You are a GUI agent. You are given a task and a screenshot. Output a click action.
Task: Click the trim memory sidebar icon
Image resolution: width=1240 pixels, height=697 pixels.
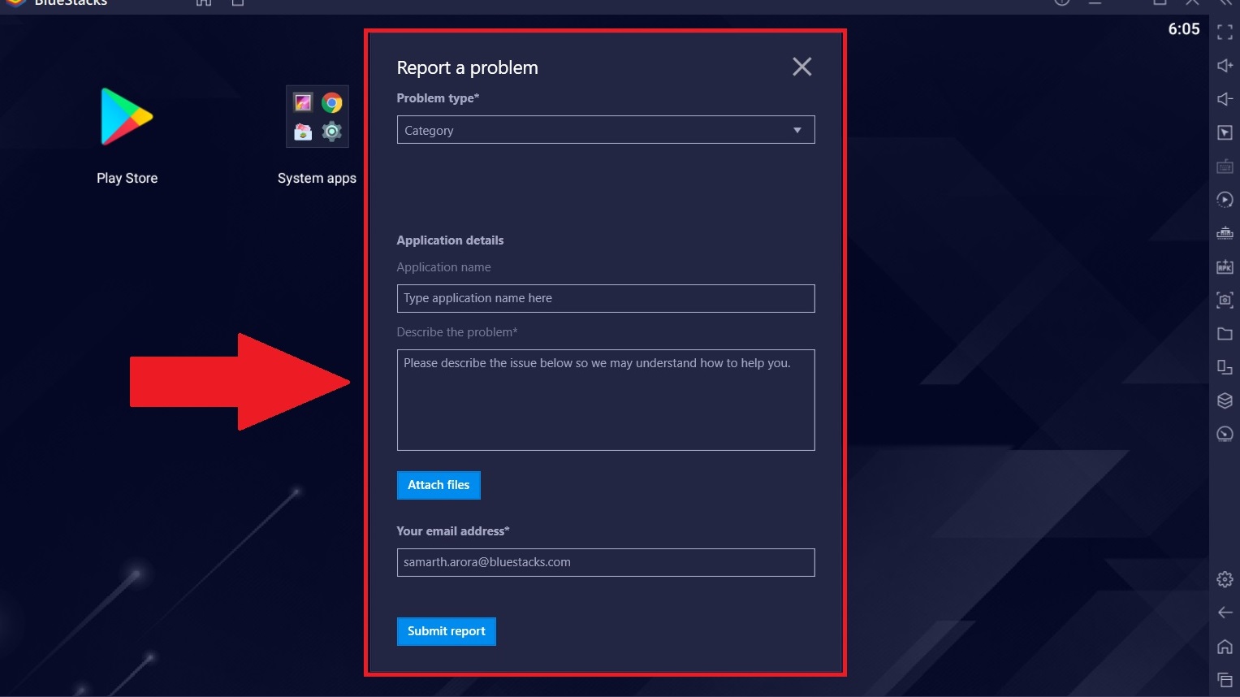pyautogui.click(x=1225, y=233)
